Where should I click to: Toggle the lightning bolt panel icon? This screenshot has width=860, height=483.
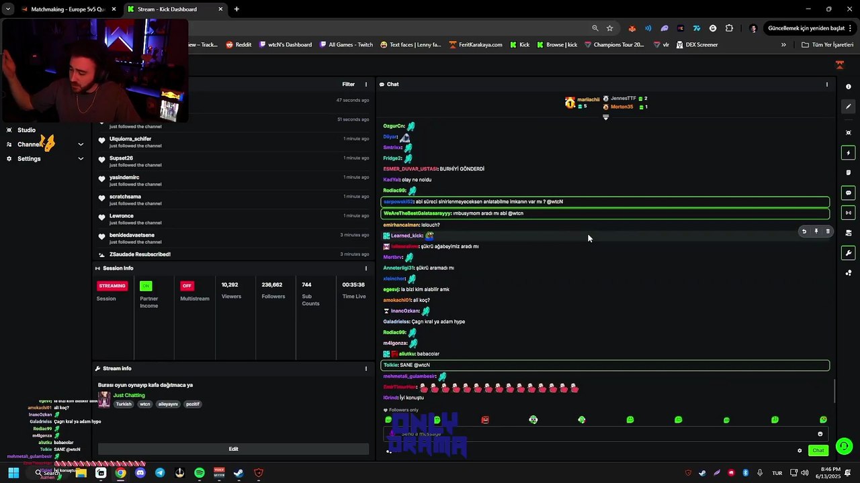(x=849, y=153)
